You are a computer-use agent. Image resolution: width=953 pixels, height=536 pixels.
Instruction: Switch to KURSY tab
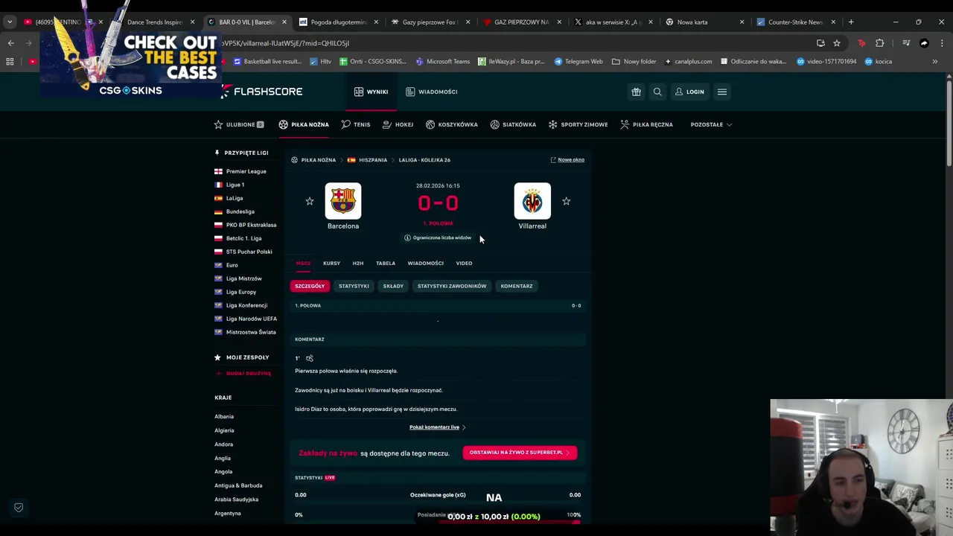[331, 263]
